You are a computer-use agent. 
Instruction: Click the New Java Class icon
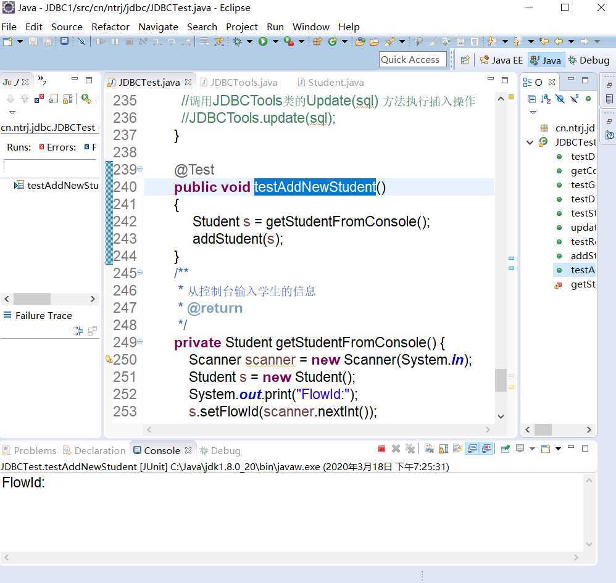pyautogui.click(x=332, y=41)
